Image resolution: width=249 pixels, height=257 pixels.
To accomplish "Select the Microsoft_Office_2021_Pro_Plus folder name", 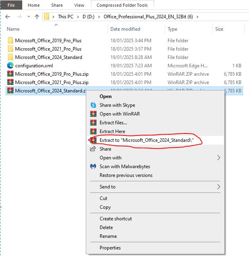I will click(x=48, y=49).
